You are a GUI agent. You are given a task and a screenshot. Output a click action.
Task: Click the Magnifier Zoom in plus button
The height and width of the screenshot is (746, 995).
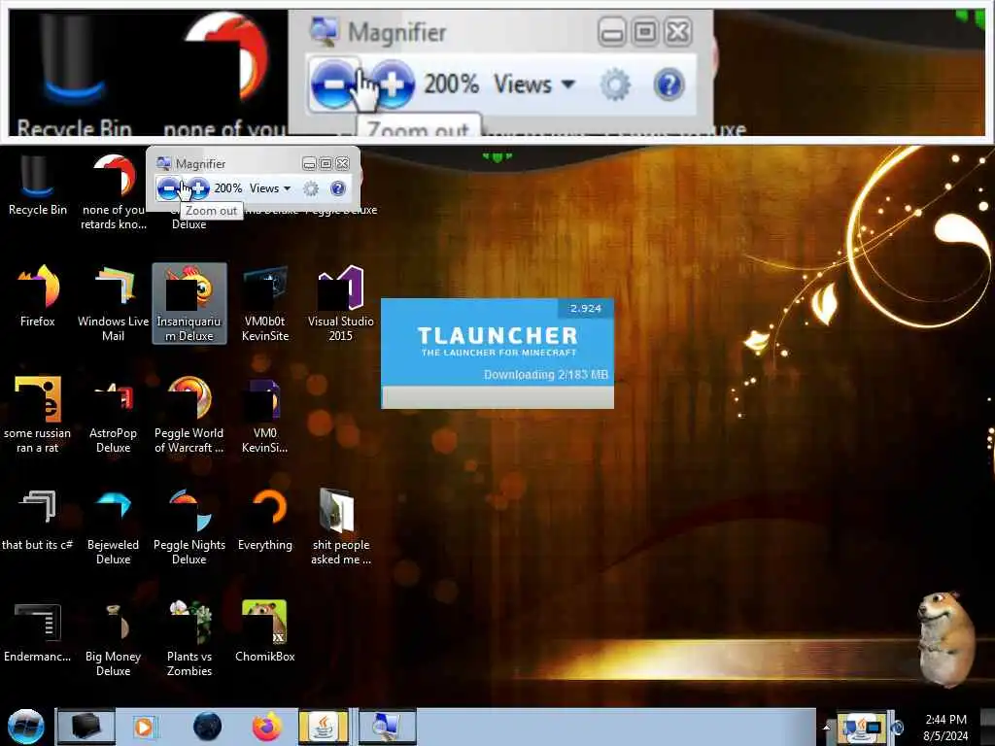[198, 188]
